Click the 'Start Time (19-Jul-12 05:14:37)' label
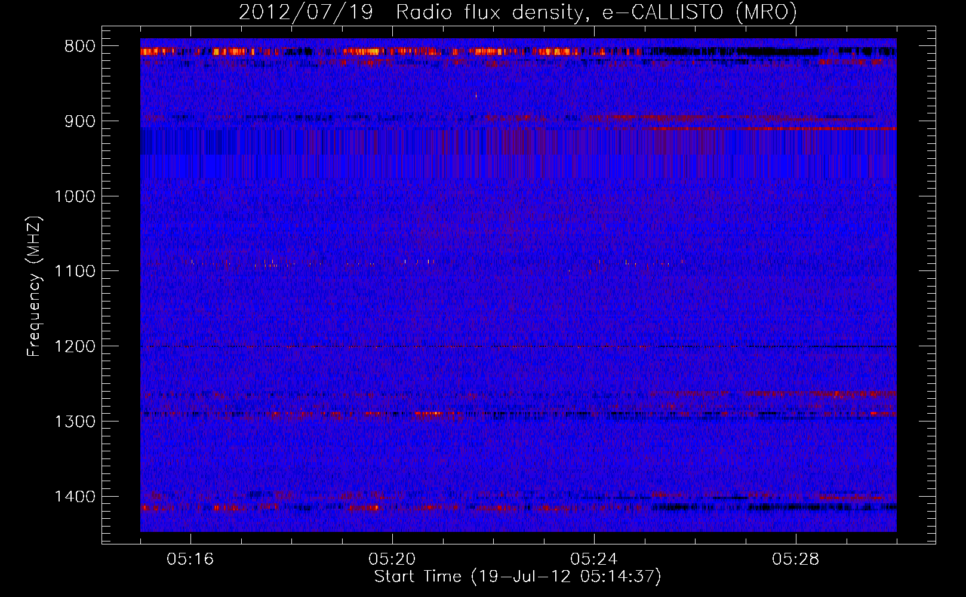Viewport: 966px width, 597px height. click(518, 577)
